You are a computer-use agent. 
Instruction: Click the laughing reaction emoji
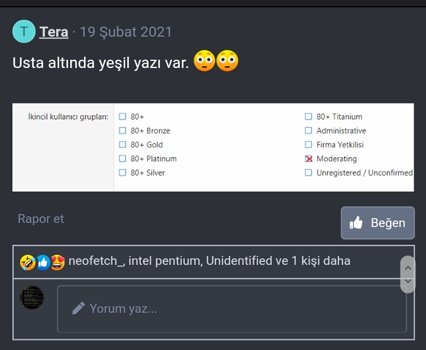point(27,261)
